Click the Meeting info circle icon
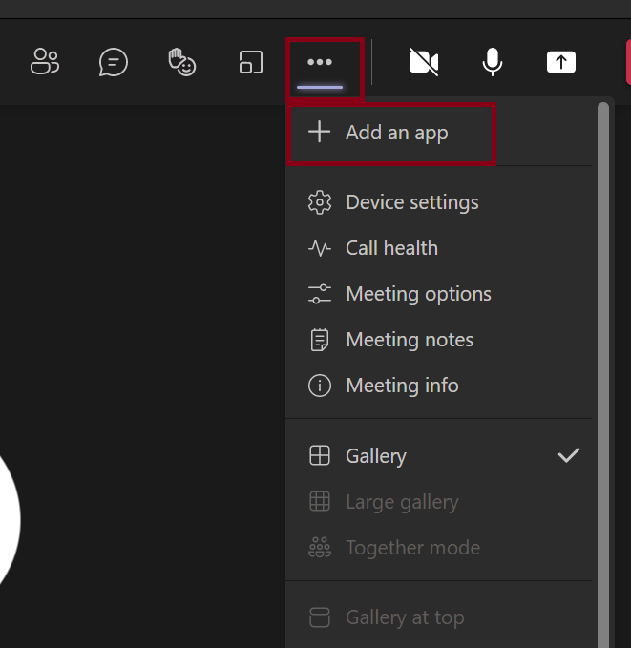 coord(320,386)
